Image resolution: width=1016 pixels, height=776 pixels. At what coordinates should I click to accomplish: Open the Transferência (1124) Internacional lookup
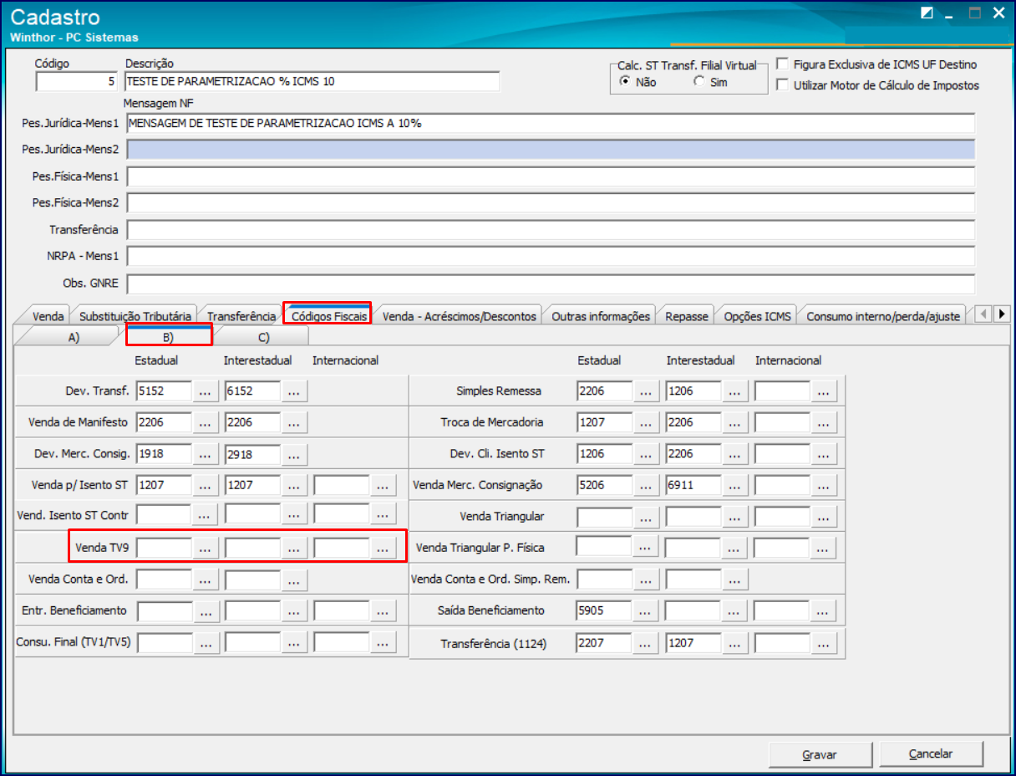coord(823,643)
